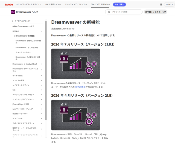The image size is (175, 143).
Task: Open the apps grid icon
Action: click(x=161, y=4)
